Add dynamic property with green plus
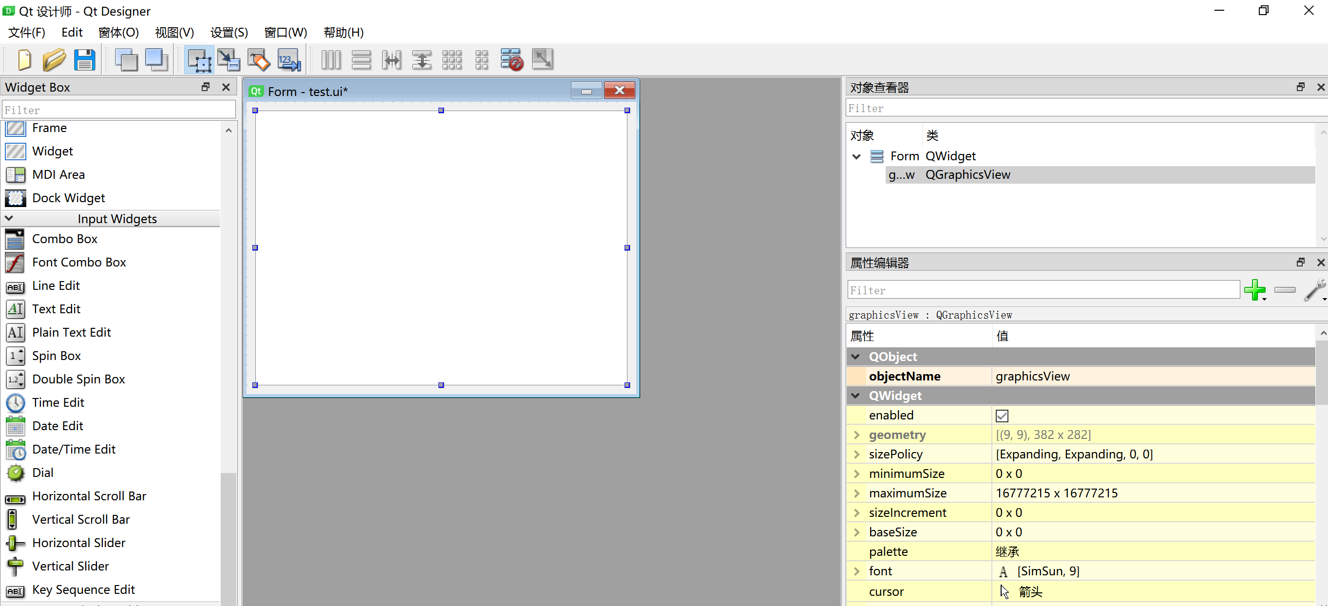 tap(1254, 290)
